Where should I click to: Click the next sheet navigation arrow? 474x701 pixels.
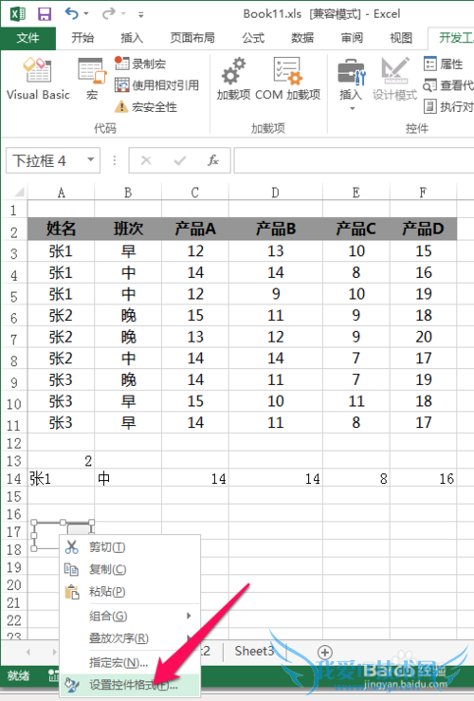(54, 652)
